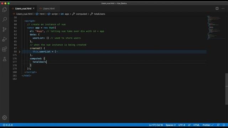228x128 pixels.
Task: Open notifications bell in status bar
Action: tap(224, 125)
